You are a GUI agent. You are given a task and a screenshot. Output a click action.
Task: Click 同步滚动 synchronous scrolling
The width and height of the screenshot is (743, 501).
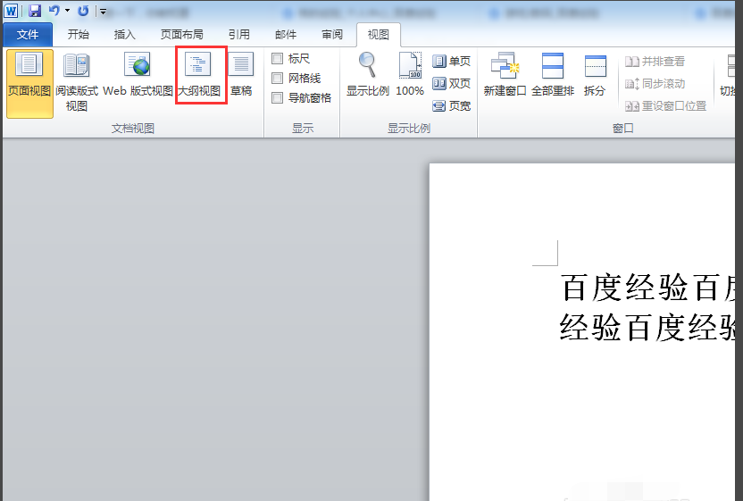[655, 84]
